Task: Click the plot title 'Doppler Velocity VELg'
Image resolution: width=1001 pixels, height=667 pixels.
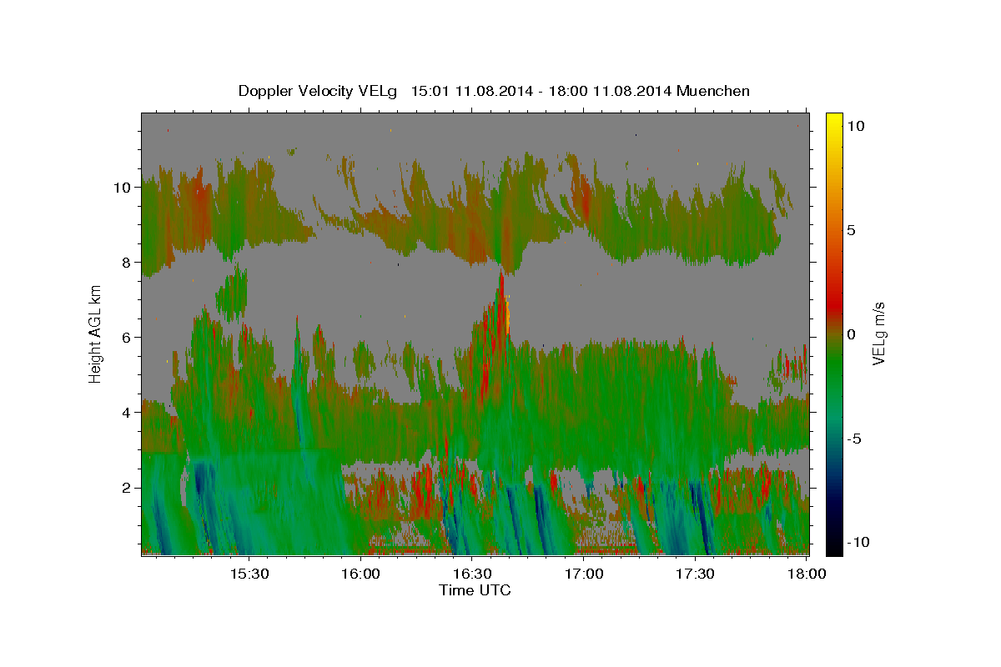Action: coord(318,91)
